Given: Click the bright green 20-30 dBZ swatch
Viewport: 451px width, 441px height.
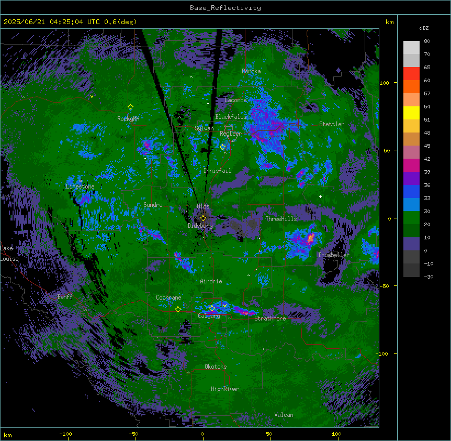Looking at the screenshot, I should point(411,218).
